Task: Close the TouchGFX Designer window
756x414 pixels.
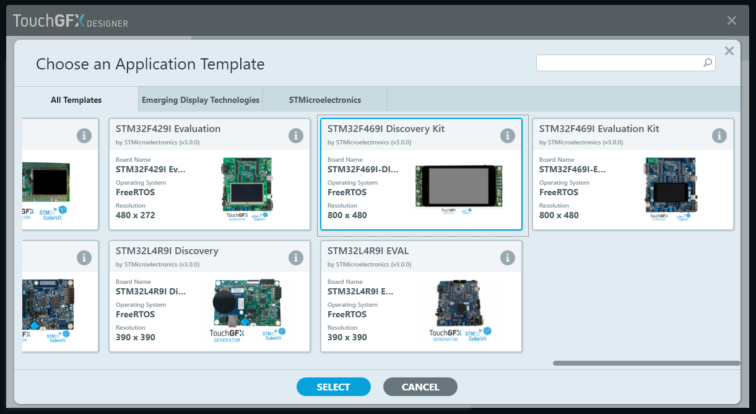Action: (731, 20)
